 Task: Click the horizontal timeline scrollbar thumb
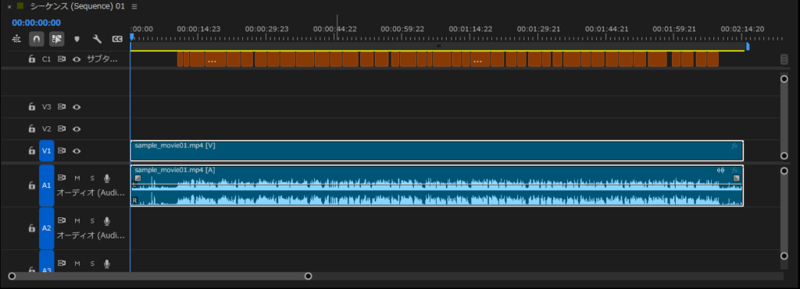pos(159,277)
